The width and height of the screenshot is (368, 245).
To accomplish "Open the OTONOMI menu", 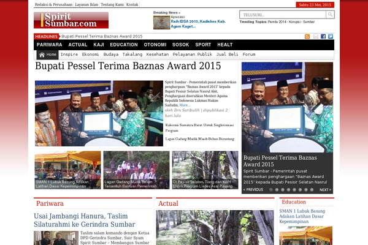I will pyautogui.click(x=155, y=45).
